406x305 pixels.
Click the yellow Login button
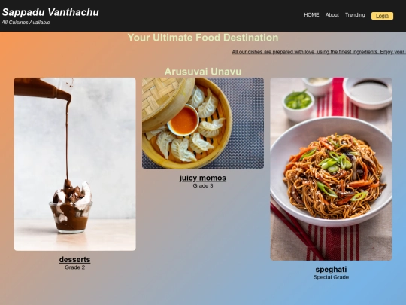click(x=382, y=16)
